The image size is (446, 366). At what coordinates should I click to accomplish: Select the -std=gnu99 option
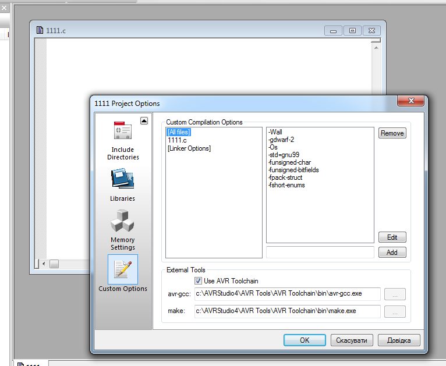click(x=284, y=155)
